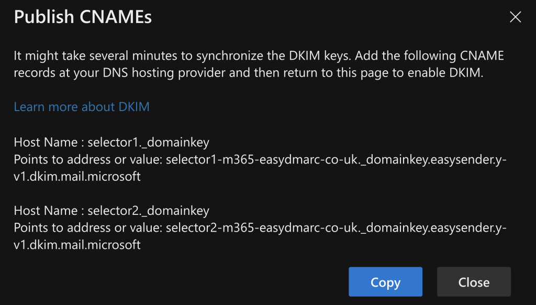Open the Learn more about DKIM link
This screenshot has width=536, height=305.
click(x=82, y=107)
